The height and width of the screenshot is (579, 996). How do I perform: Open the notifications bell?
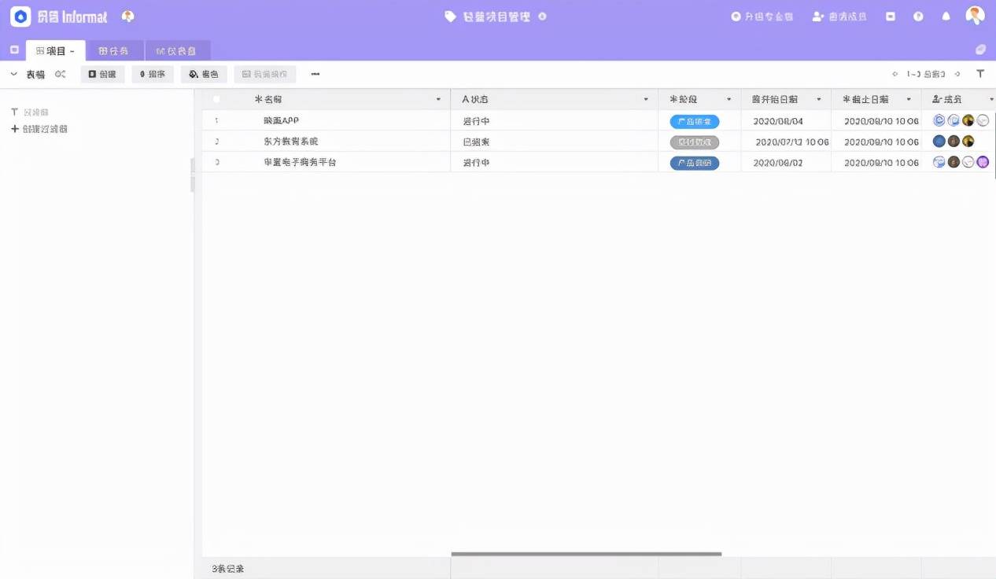pos(946,16)
